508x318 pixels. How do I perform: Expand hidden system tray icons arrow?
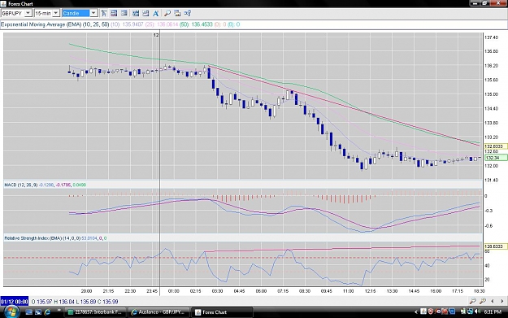(x=416, y=311)
